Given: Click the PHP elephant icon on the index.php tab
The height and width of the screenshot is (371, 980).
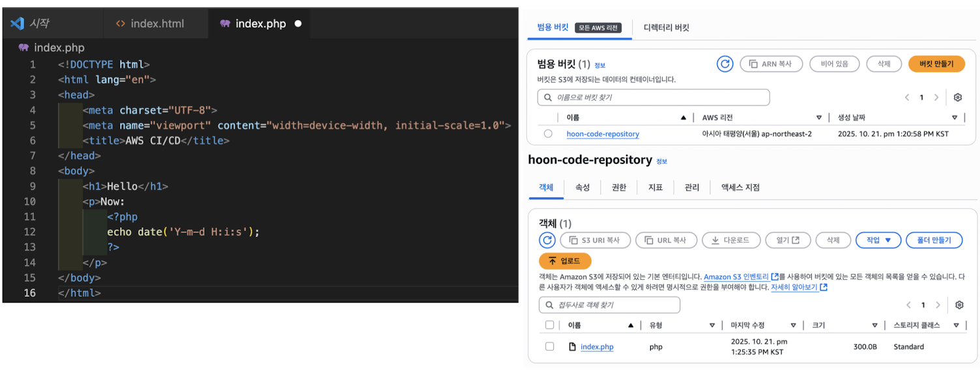Looking at the screenshot, I should pos(225,23).
